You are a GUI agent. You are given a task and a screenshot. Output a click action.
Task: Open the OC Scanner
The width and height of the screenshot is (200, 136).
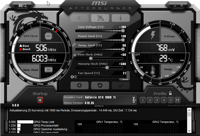(23, 5)
